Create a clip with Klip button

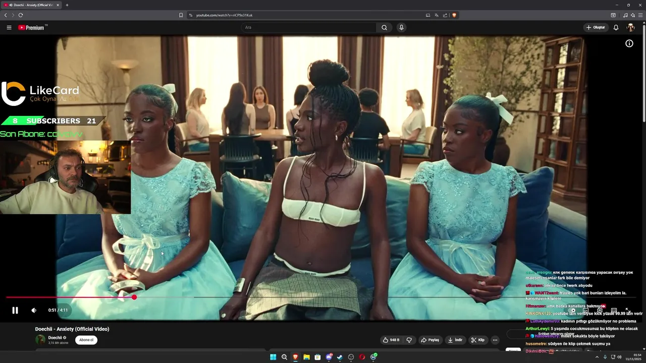[x=478, y=340]
